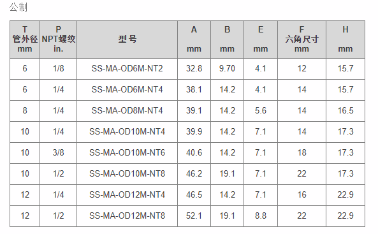
Task: Click the A mm column header
Action: 194,40
